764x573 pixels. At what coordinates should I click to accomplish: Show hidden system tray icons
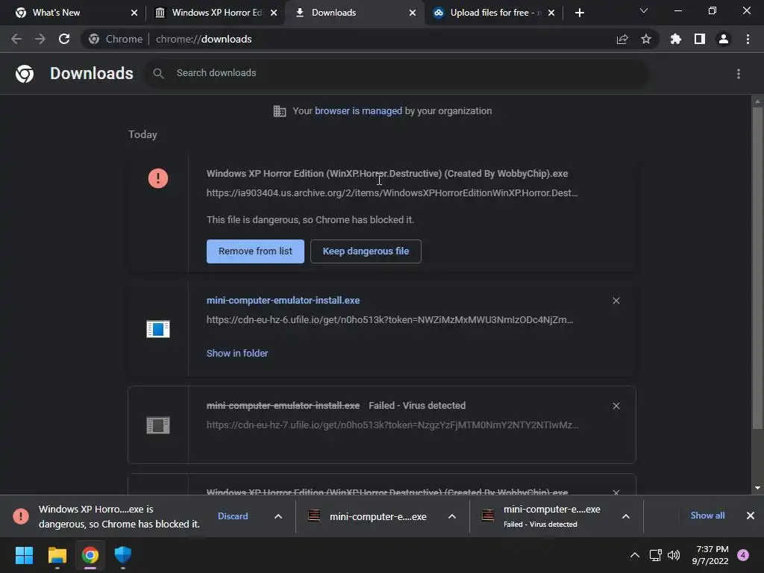[x=634, y=555]
